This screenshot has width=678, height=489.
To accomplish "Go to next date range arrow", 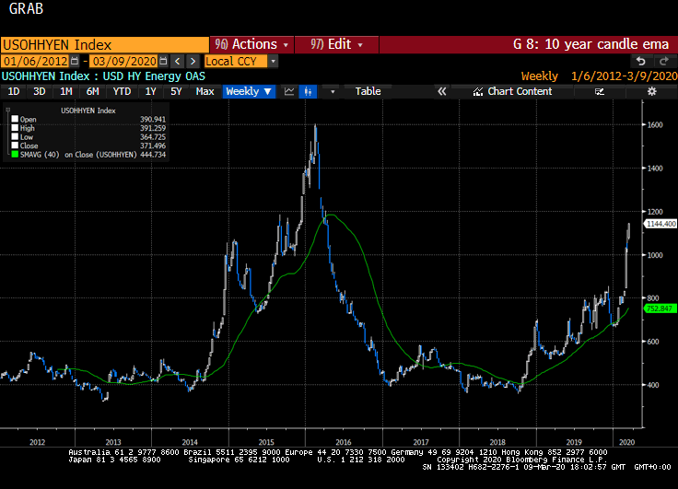I will [x=193, y=62].
